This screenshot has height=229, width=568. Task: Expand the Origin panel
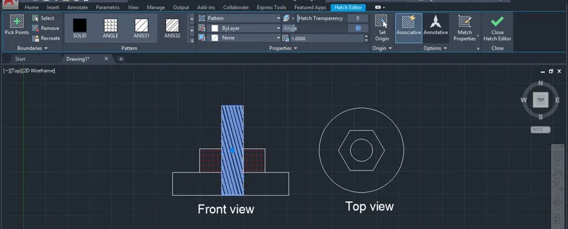(382, 48)
